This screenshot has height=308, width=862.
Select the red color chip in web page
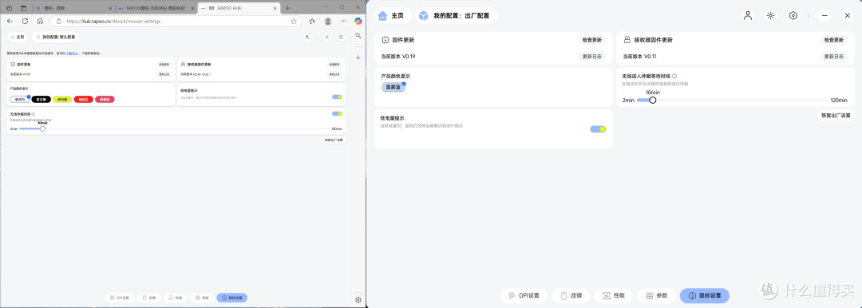point(84,100)
